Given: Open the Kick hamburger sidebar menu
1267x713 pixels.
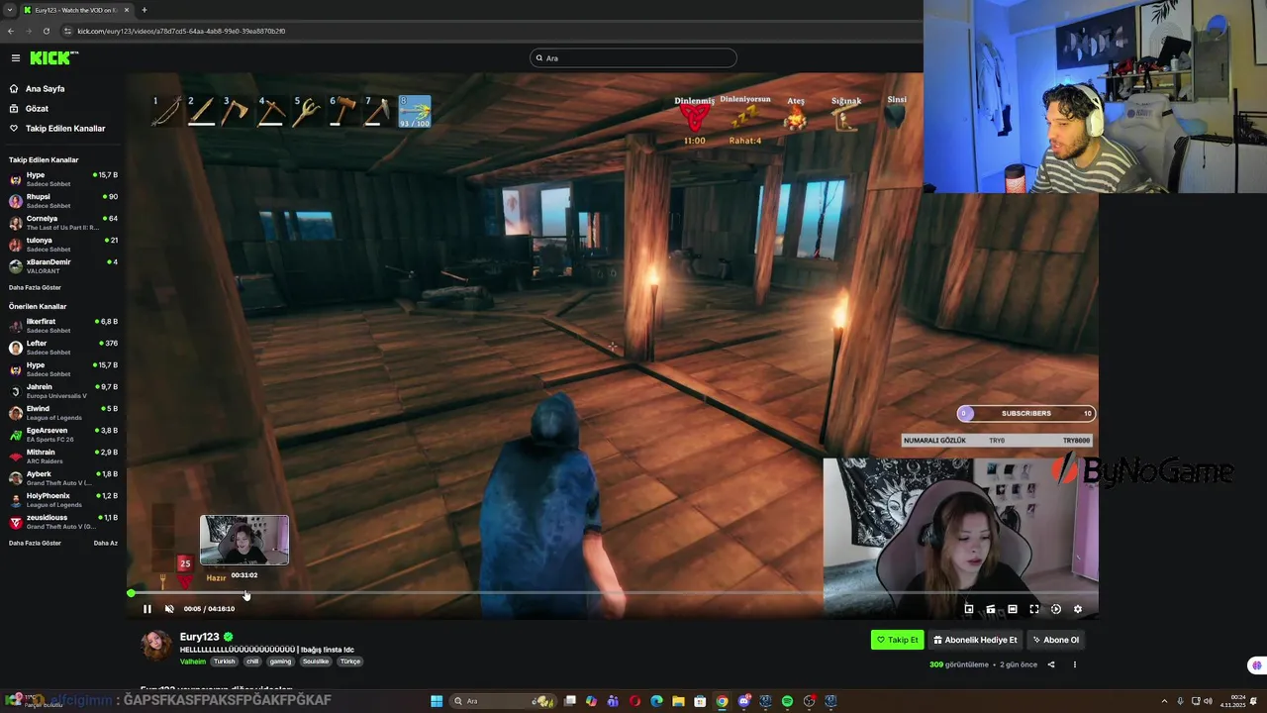Looking at the screenshot, I should (x=15, y=58).
